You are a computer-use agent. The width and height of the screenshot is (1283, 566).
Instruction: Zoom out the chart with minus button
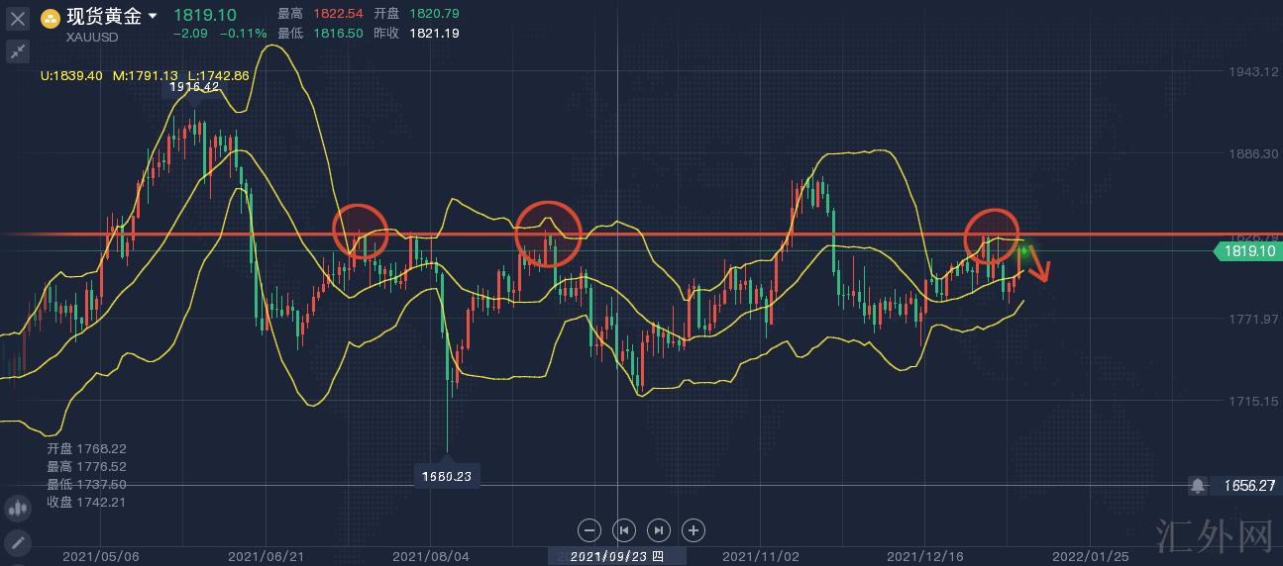[589, 530]
